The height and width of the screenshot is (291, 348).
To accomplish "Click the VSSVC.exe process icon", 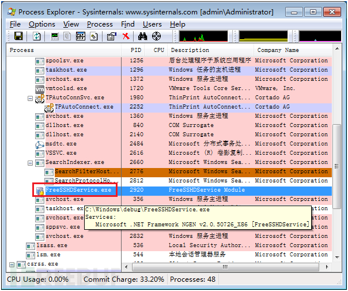I will [x=40, y=154].
